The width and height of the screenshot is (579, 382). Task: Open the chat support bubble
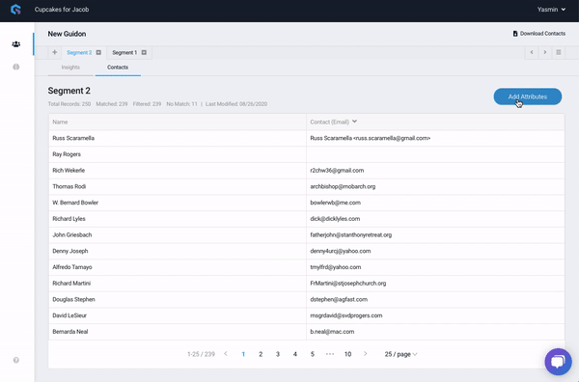558,362
